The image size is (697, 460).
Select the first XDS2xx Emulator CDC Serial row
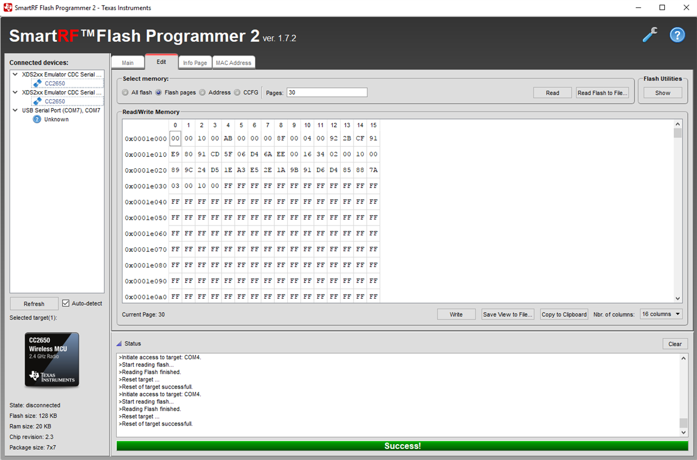coord(62,74)
